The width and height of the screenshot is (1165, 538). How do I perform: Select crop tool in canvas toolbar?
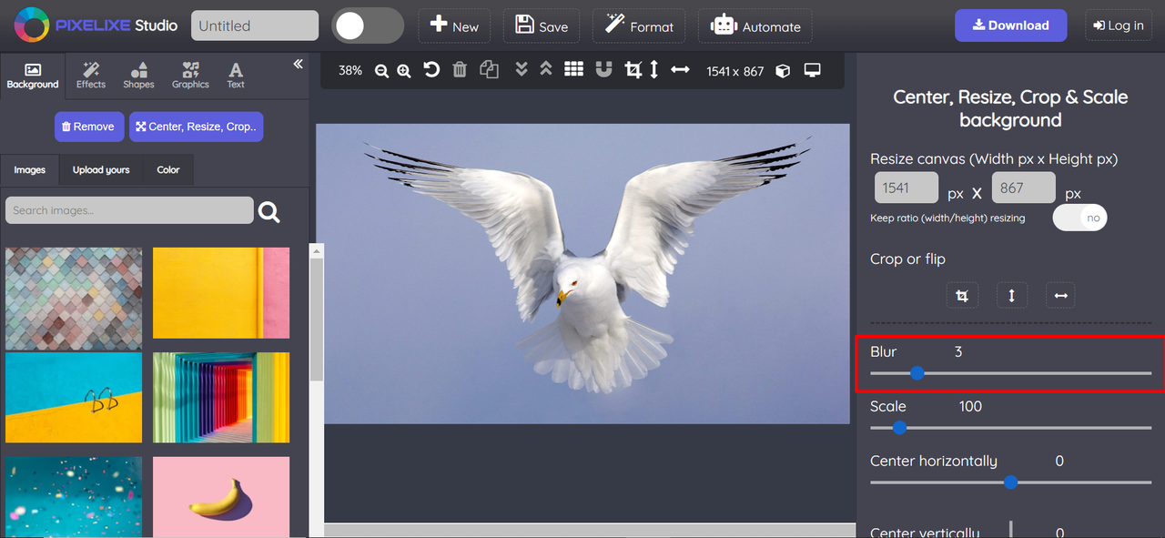(633, 70)
